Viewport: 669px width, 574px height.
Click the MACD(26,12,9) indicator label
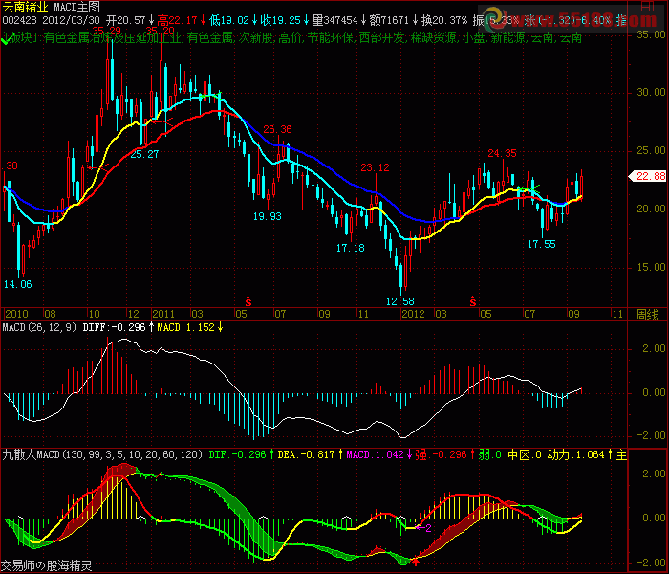tap(39, 327)
